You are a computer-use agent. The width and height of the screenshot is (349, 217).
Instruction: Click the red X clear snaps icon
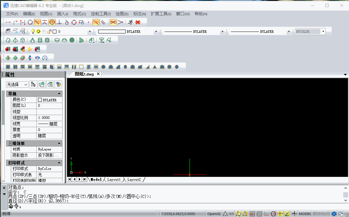tap(138, 22)
